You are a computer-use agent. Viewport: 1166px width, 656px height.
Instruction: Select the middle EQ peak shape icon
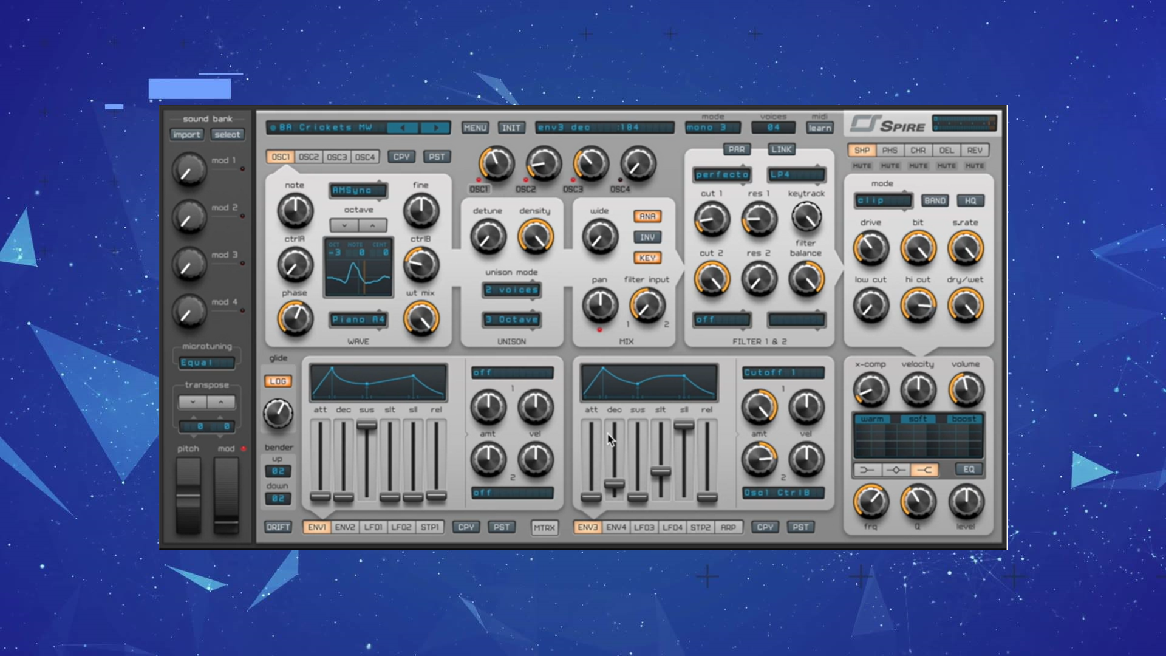pos(896,470)
